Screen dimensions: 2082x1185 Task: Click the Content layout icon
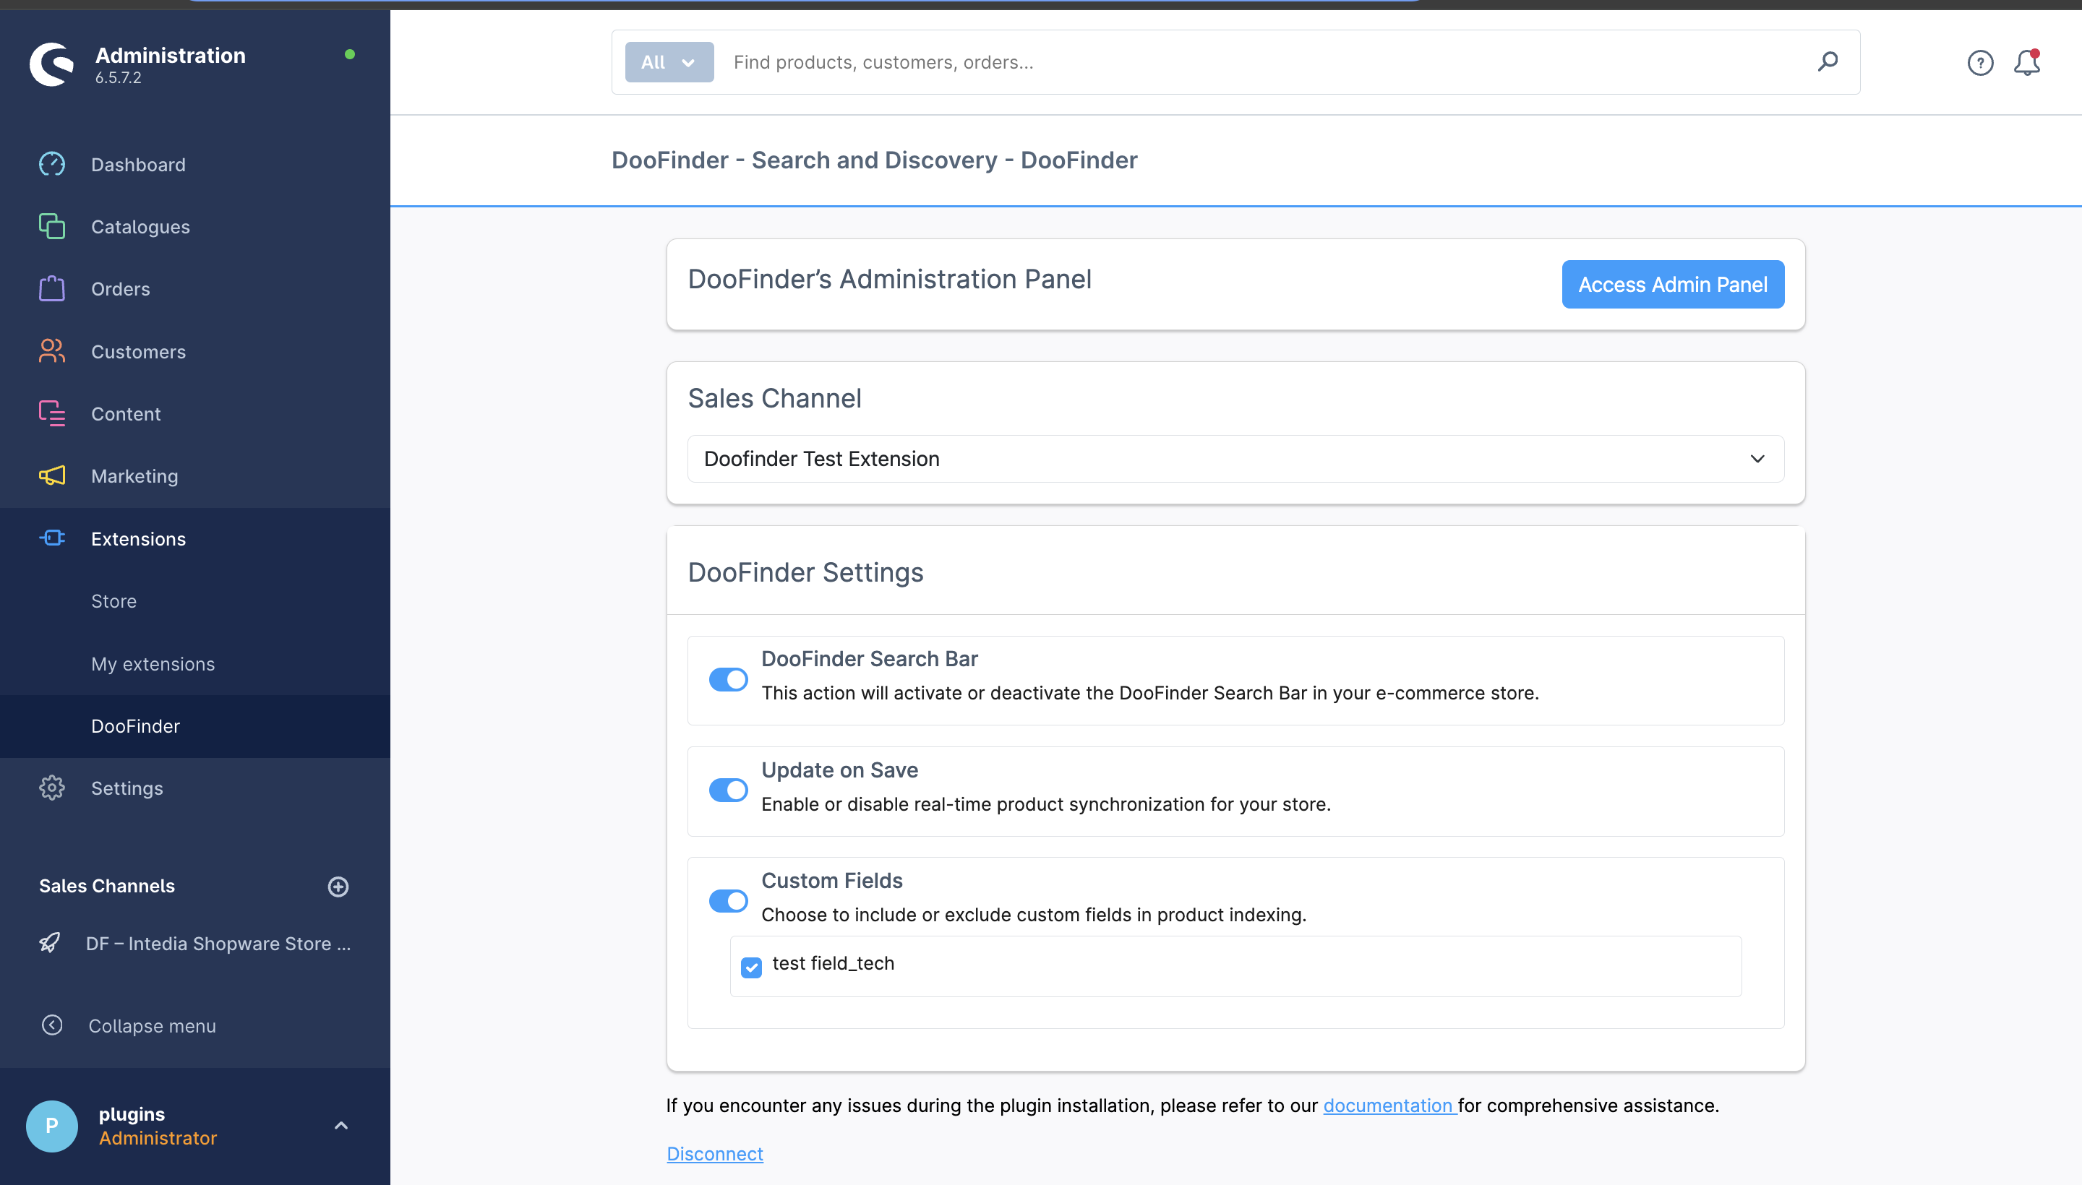point(52,413)
